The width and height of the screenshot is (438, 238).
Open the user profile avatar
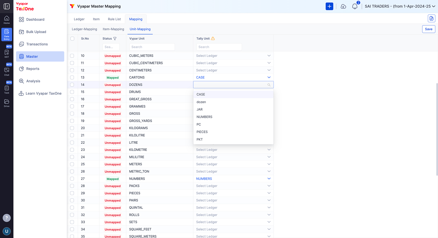click(7, 231)
